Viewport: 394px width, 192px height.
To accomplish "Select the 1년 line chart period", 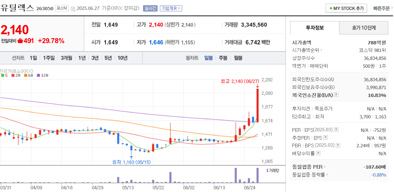I will pos(82,58).
